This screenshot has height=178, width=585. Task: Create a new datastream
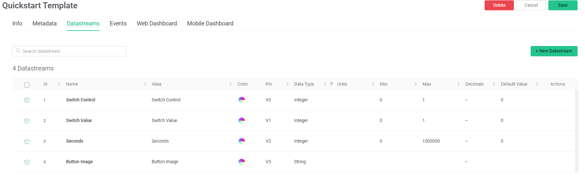coord(554,51)
